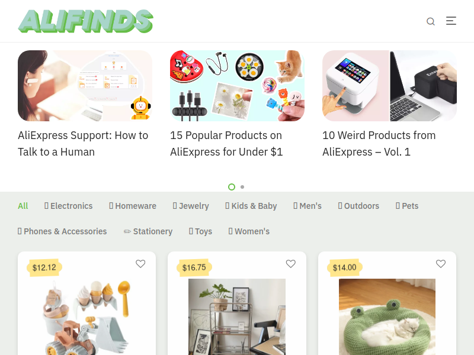Open the hamburger menu icon
The image size is (474, 355).
[451, 21]
